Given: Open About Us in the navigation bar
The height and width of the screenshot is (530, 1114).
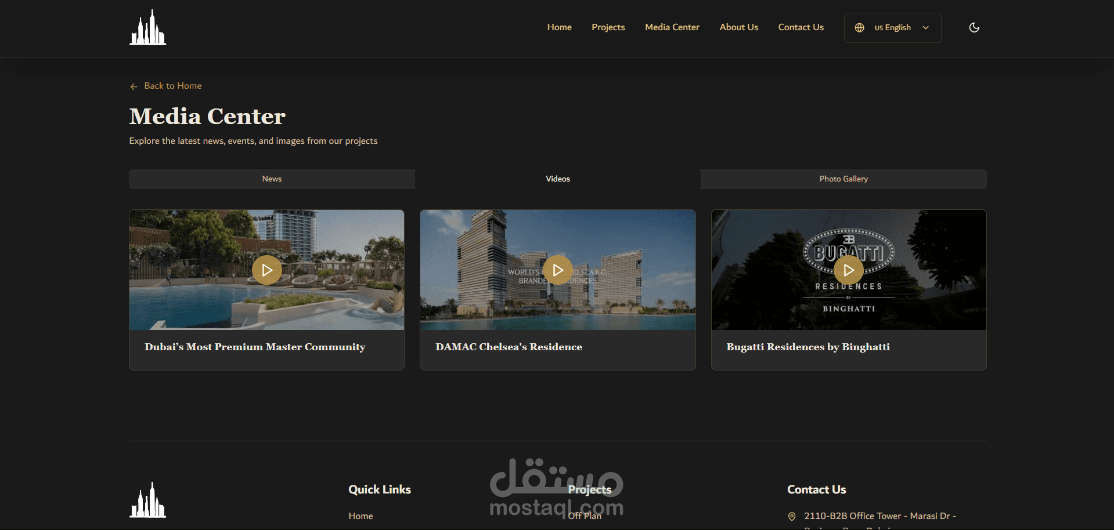Looking at the screenshot, I should (x=738, y=27).
